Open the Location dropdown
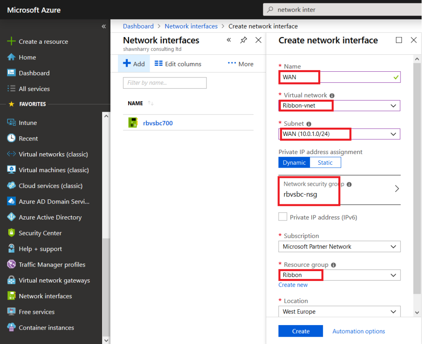Screen dimensions: 422x344 point(393,311)
